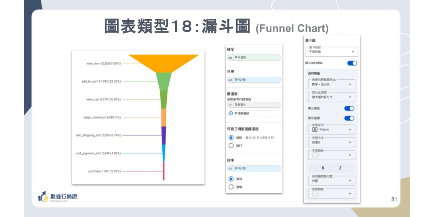Image resolution: width=434 pixels, height=217 pixels.
Task: Select the 遞增 sort order radio button
Action: click(231, 187)
